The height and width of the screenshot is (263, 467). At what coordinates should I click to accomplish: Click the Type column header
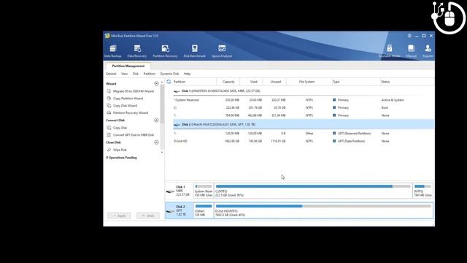point(336,81)
